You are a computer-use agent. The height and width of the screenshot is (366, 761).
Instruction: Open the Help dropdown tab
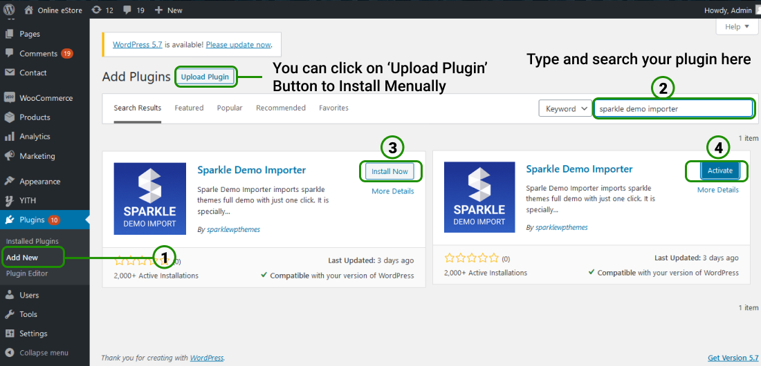[x=737, y=27]
